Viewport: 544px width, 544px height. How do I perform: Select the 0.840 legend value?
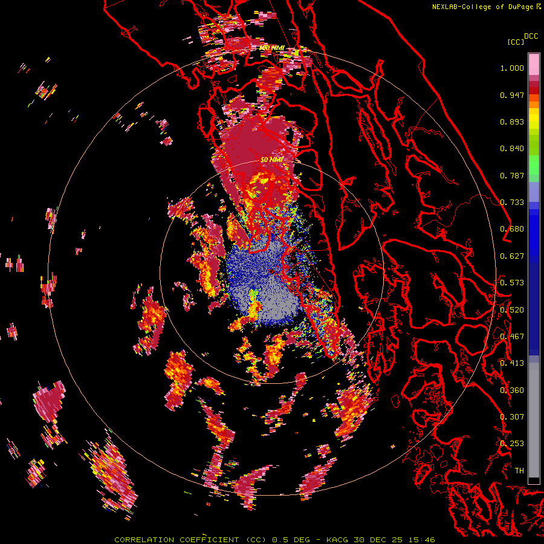(x=512, y=149)
